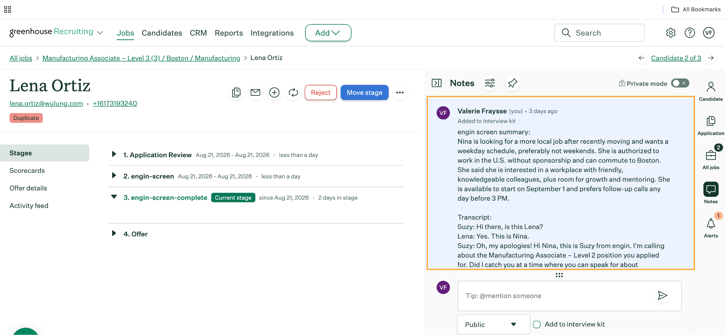Click the Move stage button
This screenshot has width=725, height=335.
point(364,93)
